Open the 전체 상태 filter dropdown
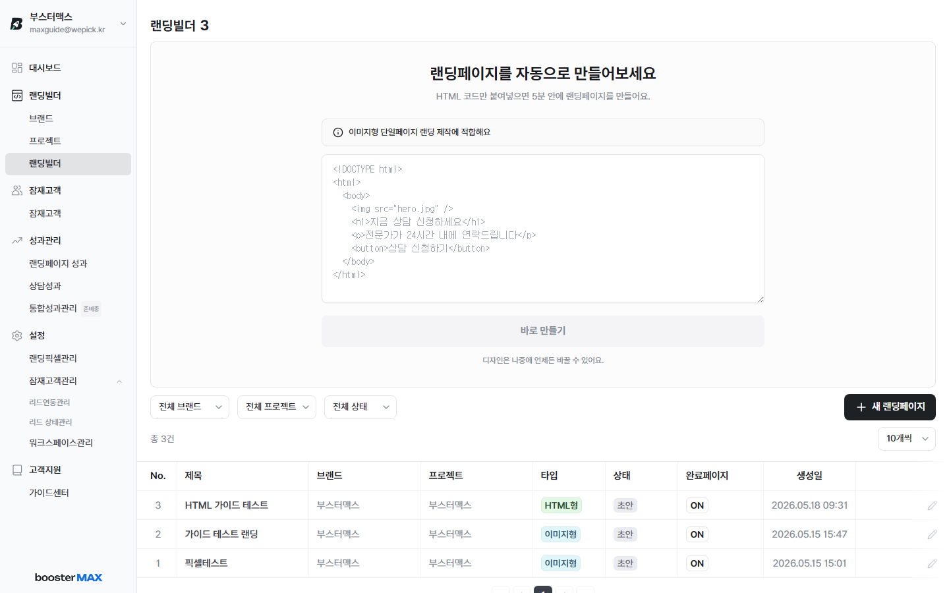The image size is (949, 593). point(360,407)
